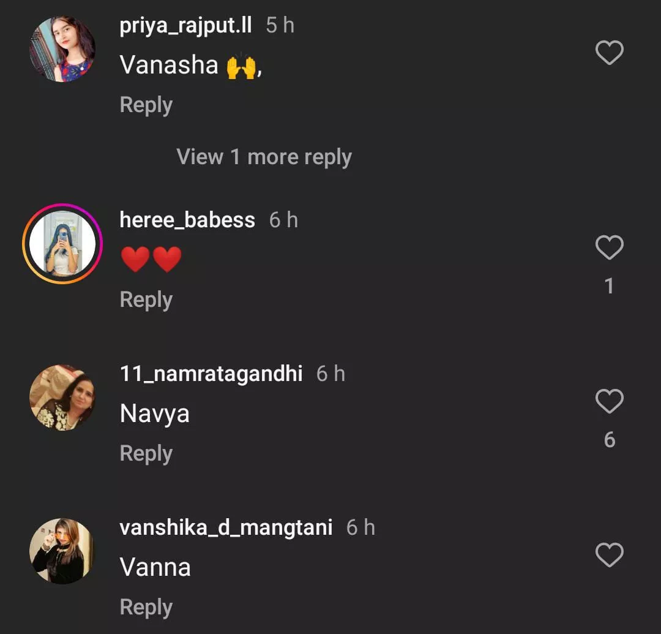Viewport: 661px width, 634px height.
Task: Reply to vanshika_d_mangtani's Vanna comment
Action: coord(146,607)
